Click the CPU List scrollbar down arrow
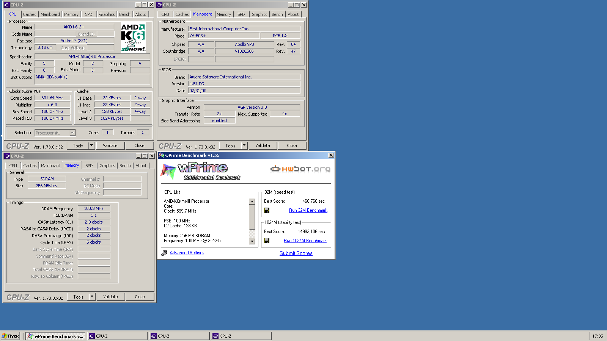The image size is (607, 341). [252, 241]
